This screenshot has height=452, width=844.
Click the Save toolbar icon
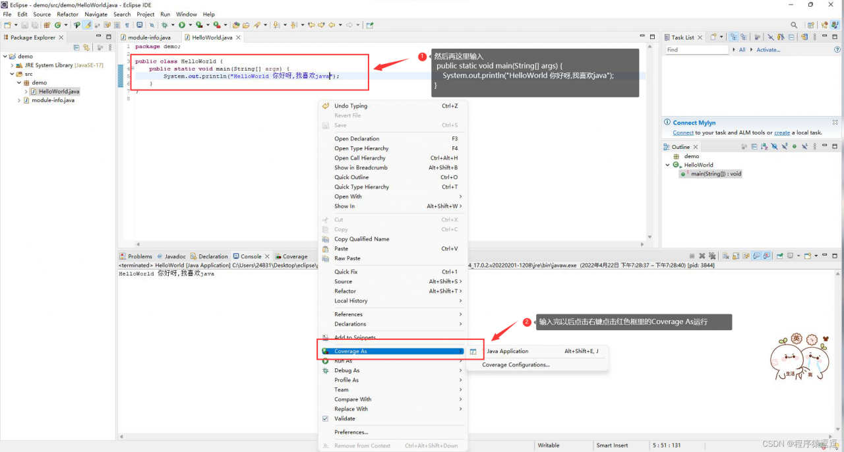pyautogui.click(x=24, y=25)
